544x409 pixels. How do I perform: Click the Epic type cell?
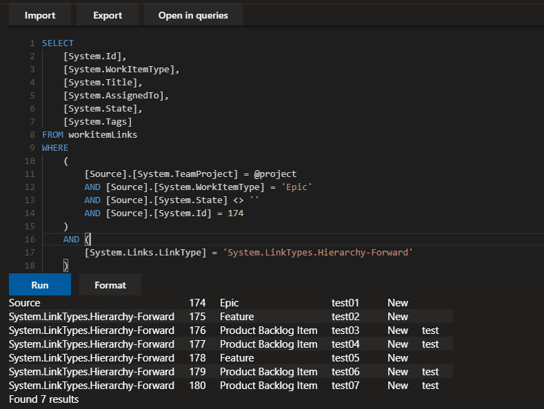(230, 302)
